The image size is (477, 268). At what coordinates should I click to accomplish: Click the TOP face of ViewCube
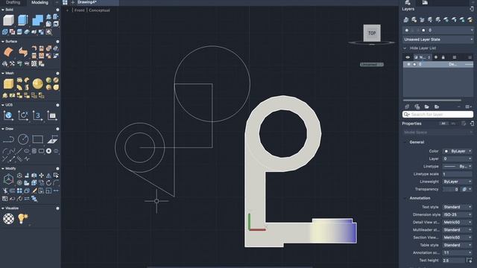(x=372, y=33)
